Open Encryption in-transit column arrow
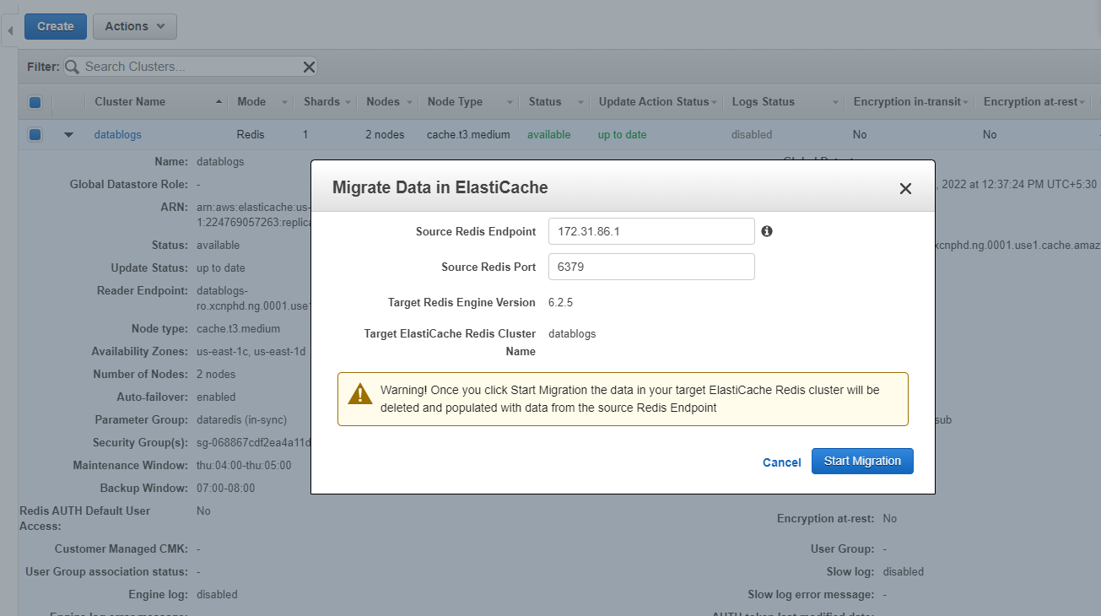Screen dimensions: 1101x616 coord(966,102)
